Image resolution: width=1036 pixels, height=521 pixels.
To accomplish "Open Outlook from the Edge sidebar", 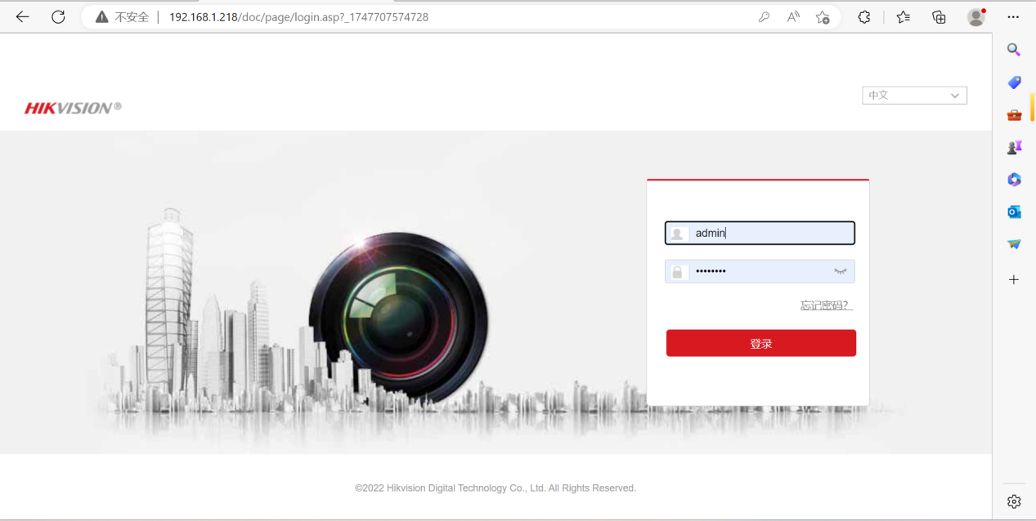I will coord(1014,212).
